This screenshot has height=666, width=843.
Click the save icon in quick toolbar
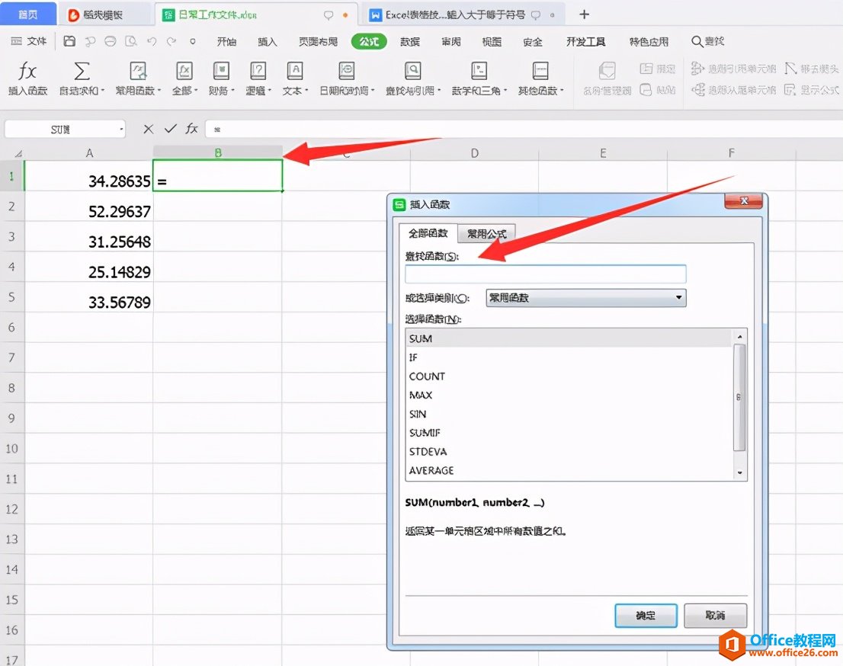click(x=69, y=41)
